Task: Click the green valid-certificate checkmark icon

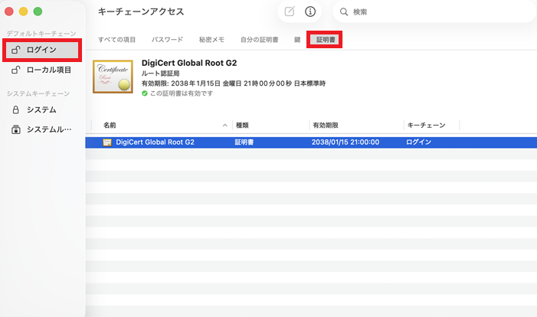Action: (146, 93)
